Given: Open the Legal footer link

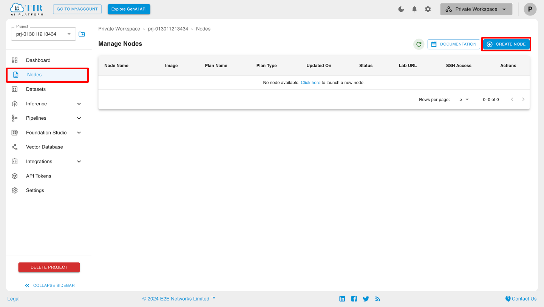Looking at the screenshot, I should pos(14,299).
